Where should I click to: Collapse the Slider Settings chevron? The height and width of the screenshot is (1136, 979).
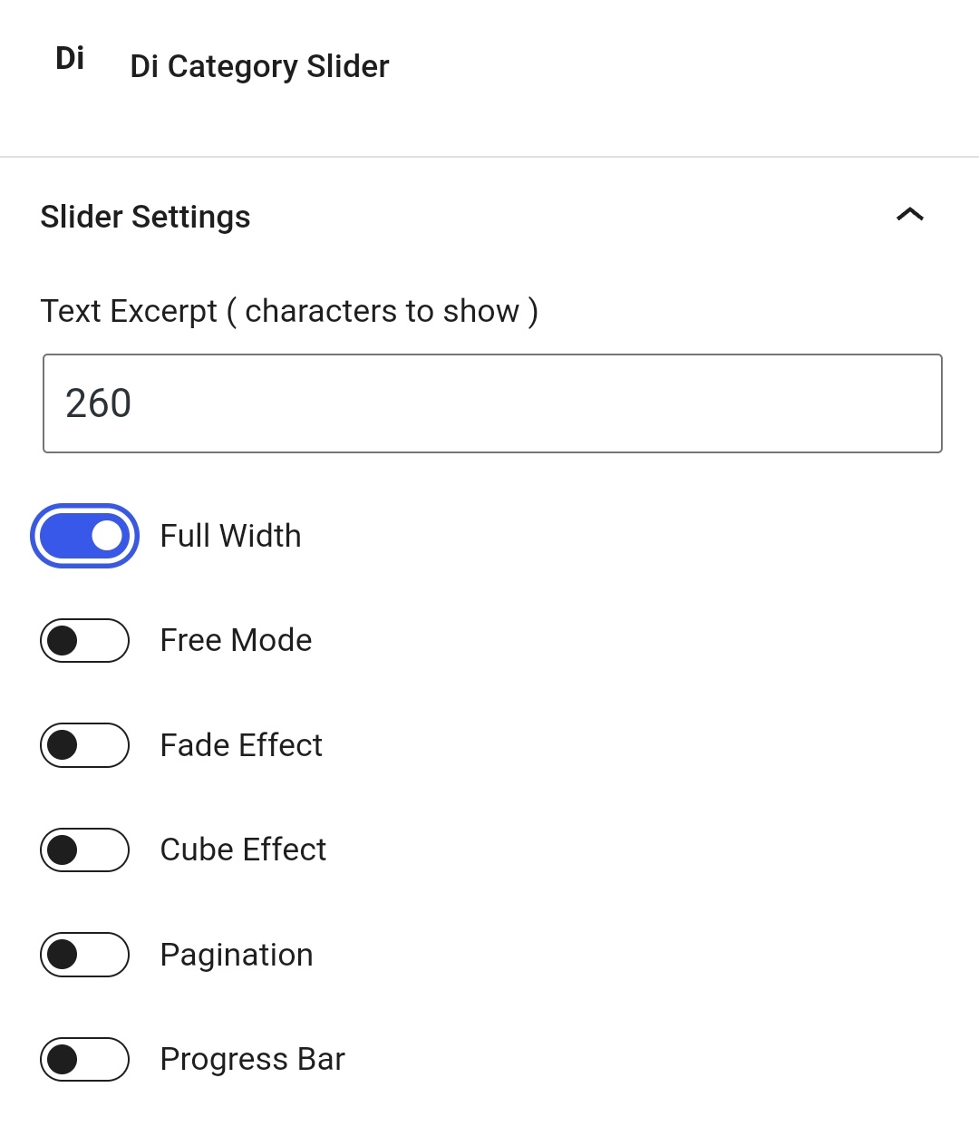pyautogui.click(x=909, y=215)
